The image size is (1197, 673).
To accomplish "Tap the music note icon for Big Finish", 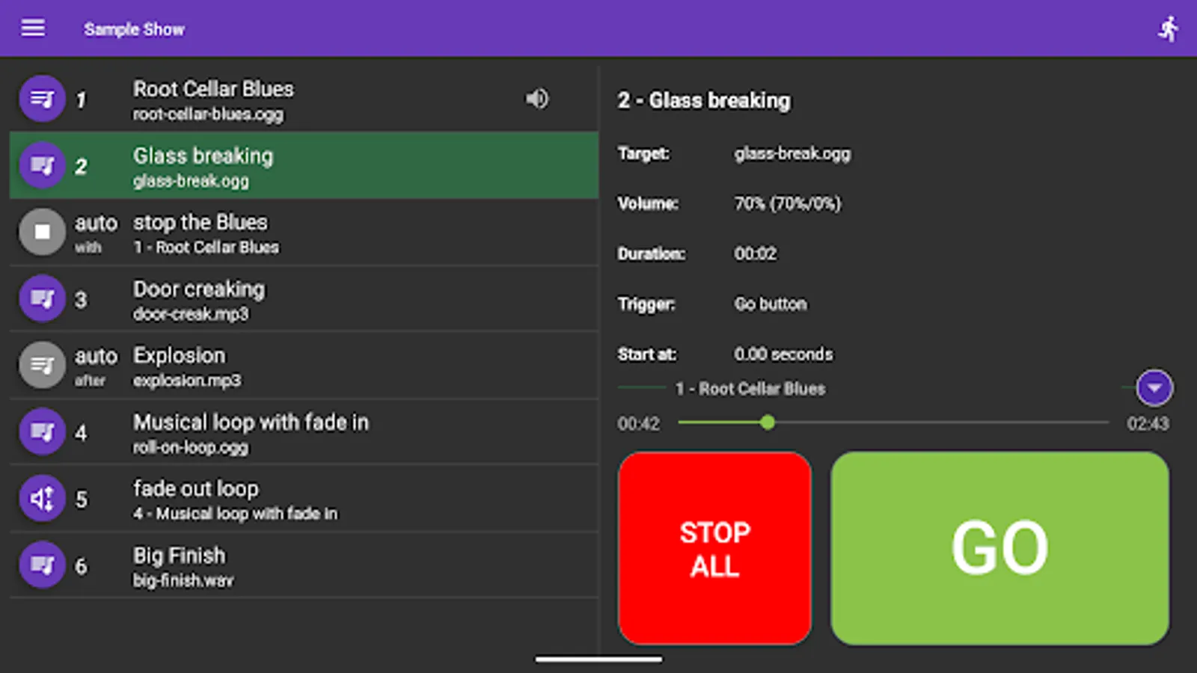I will [x=42, y=565].
